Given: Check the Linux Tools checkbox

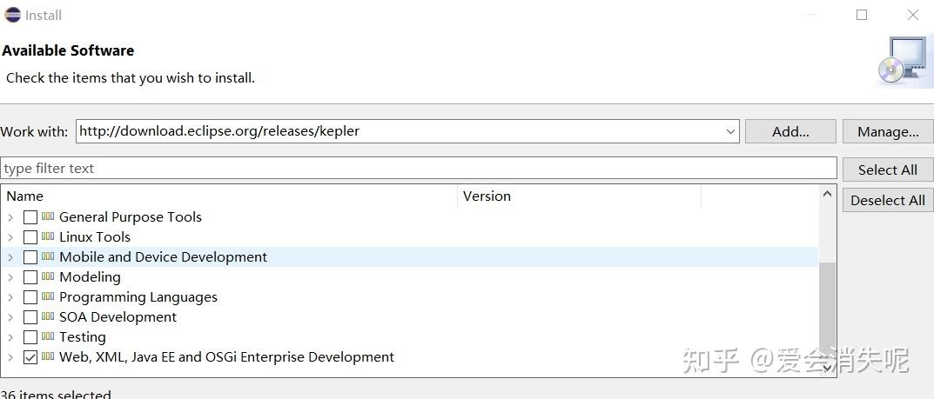Looking at the screenshot, I should tap(30, 237).
